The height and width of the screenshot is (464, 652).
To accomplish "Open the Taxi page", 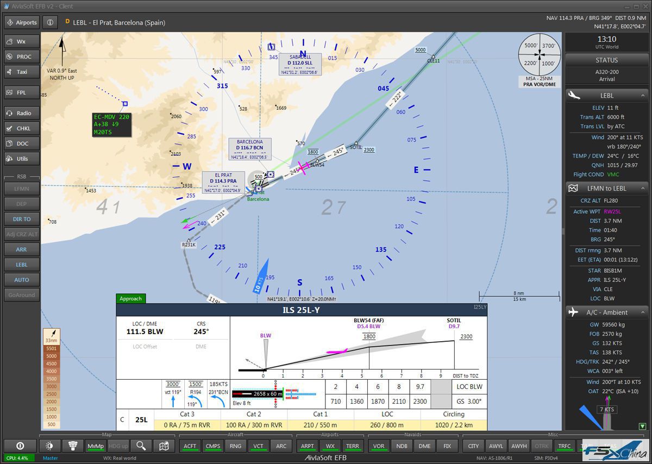I will click(22, 72).
